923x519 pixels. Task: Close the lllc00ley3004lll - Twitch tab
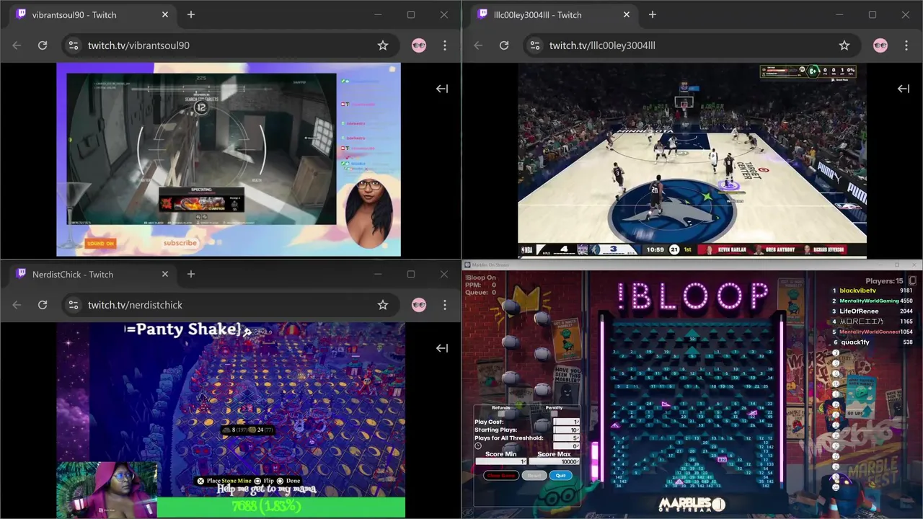coord(627,14)
